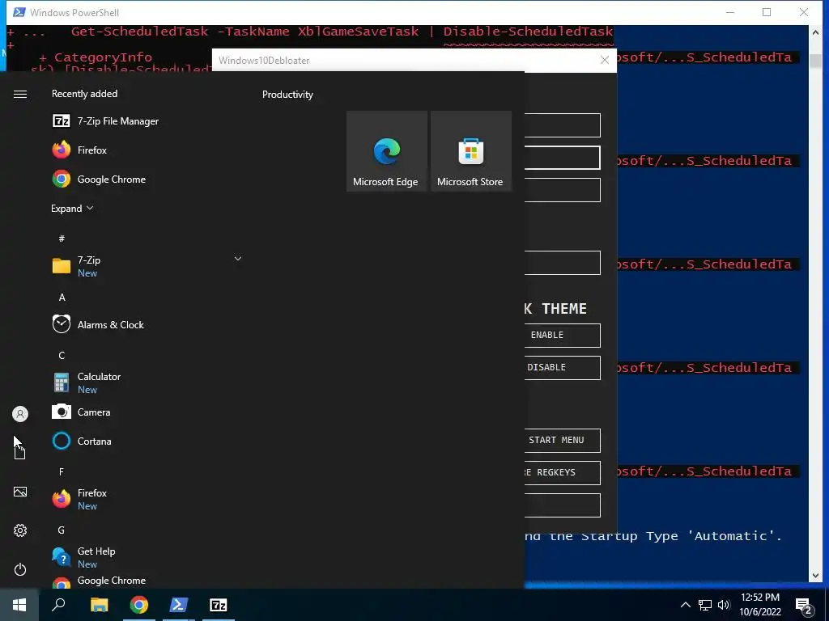Open Alarms & Clock app
This screenshot has height=621, width=829.
coord(98,324)
